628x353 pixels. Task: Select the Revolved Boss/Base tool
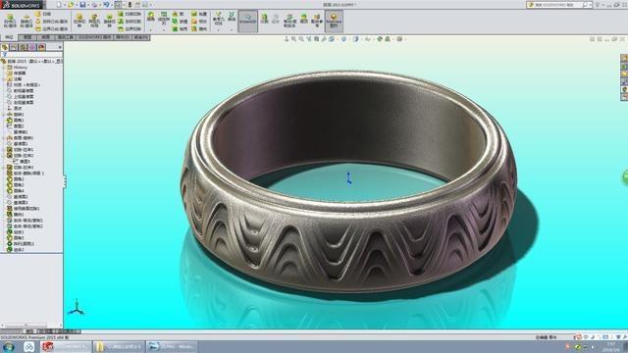(x=26, y=21)
